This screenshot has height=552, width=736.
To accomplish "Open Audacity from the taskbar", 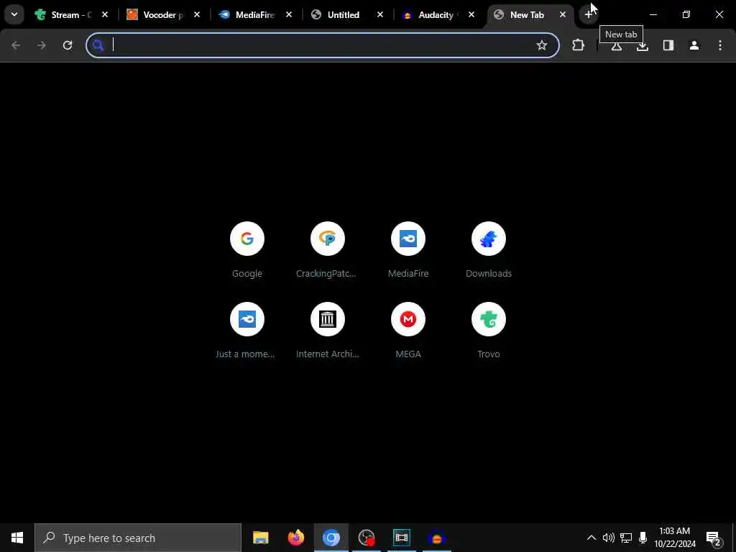I will pyautogui.click(x=436, y=538).
